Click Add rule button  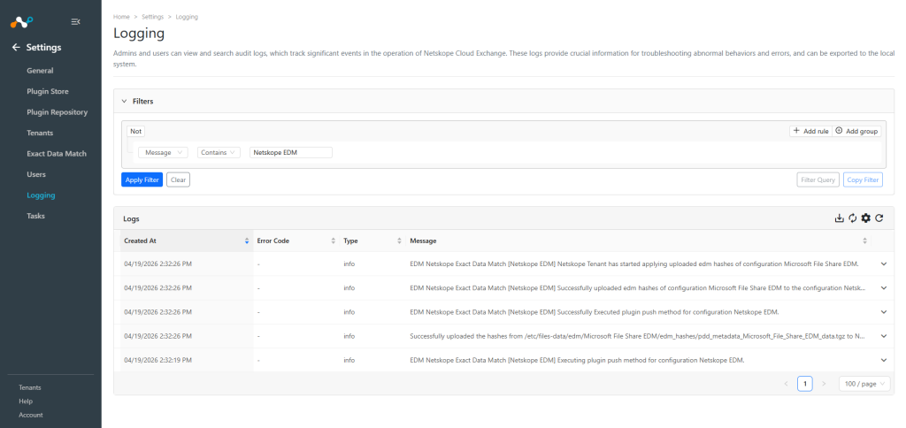(x=811, y=131)
